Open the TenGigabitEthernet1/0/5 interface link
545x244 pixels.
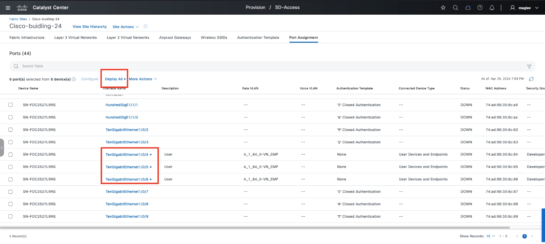click(x=127, y=167)
